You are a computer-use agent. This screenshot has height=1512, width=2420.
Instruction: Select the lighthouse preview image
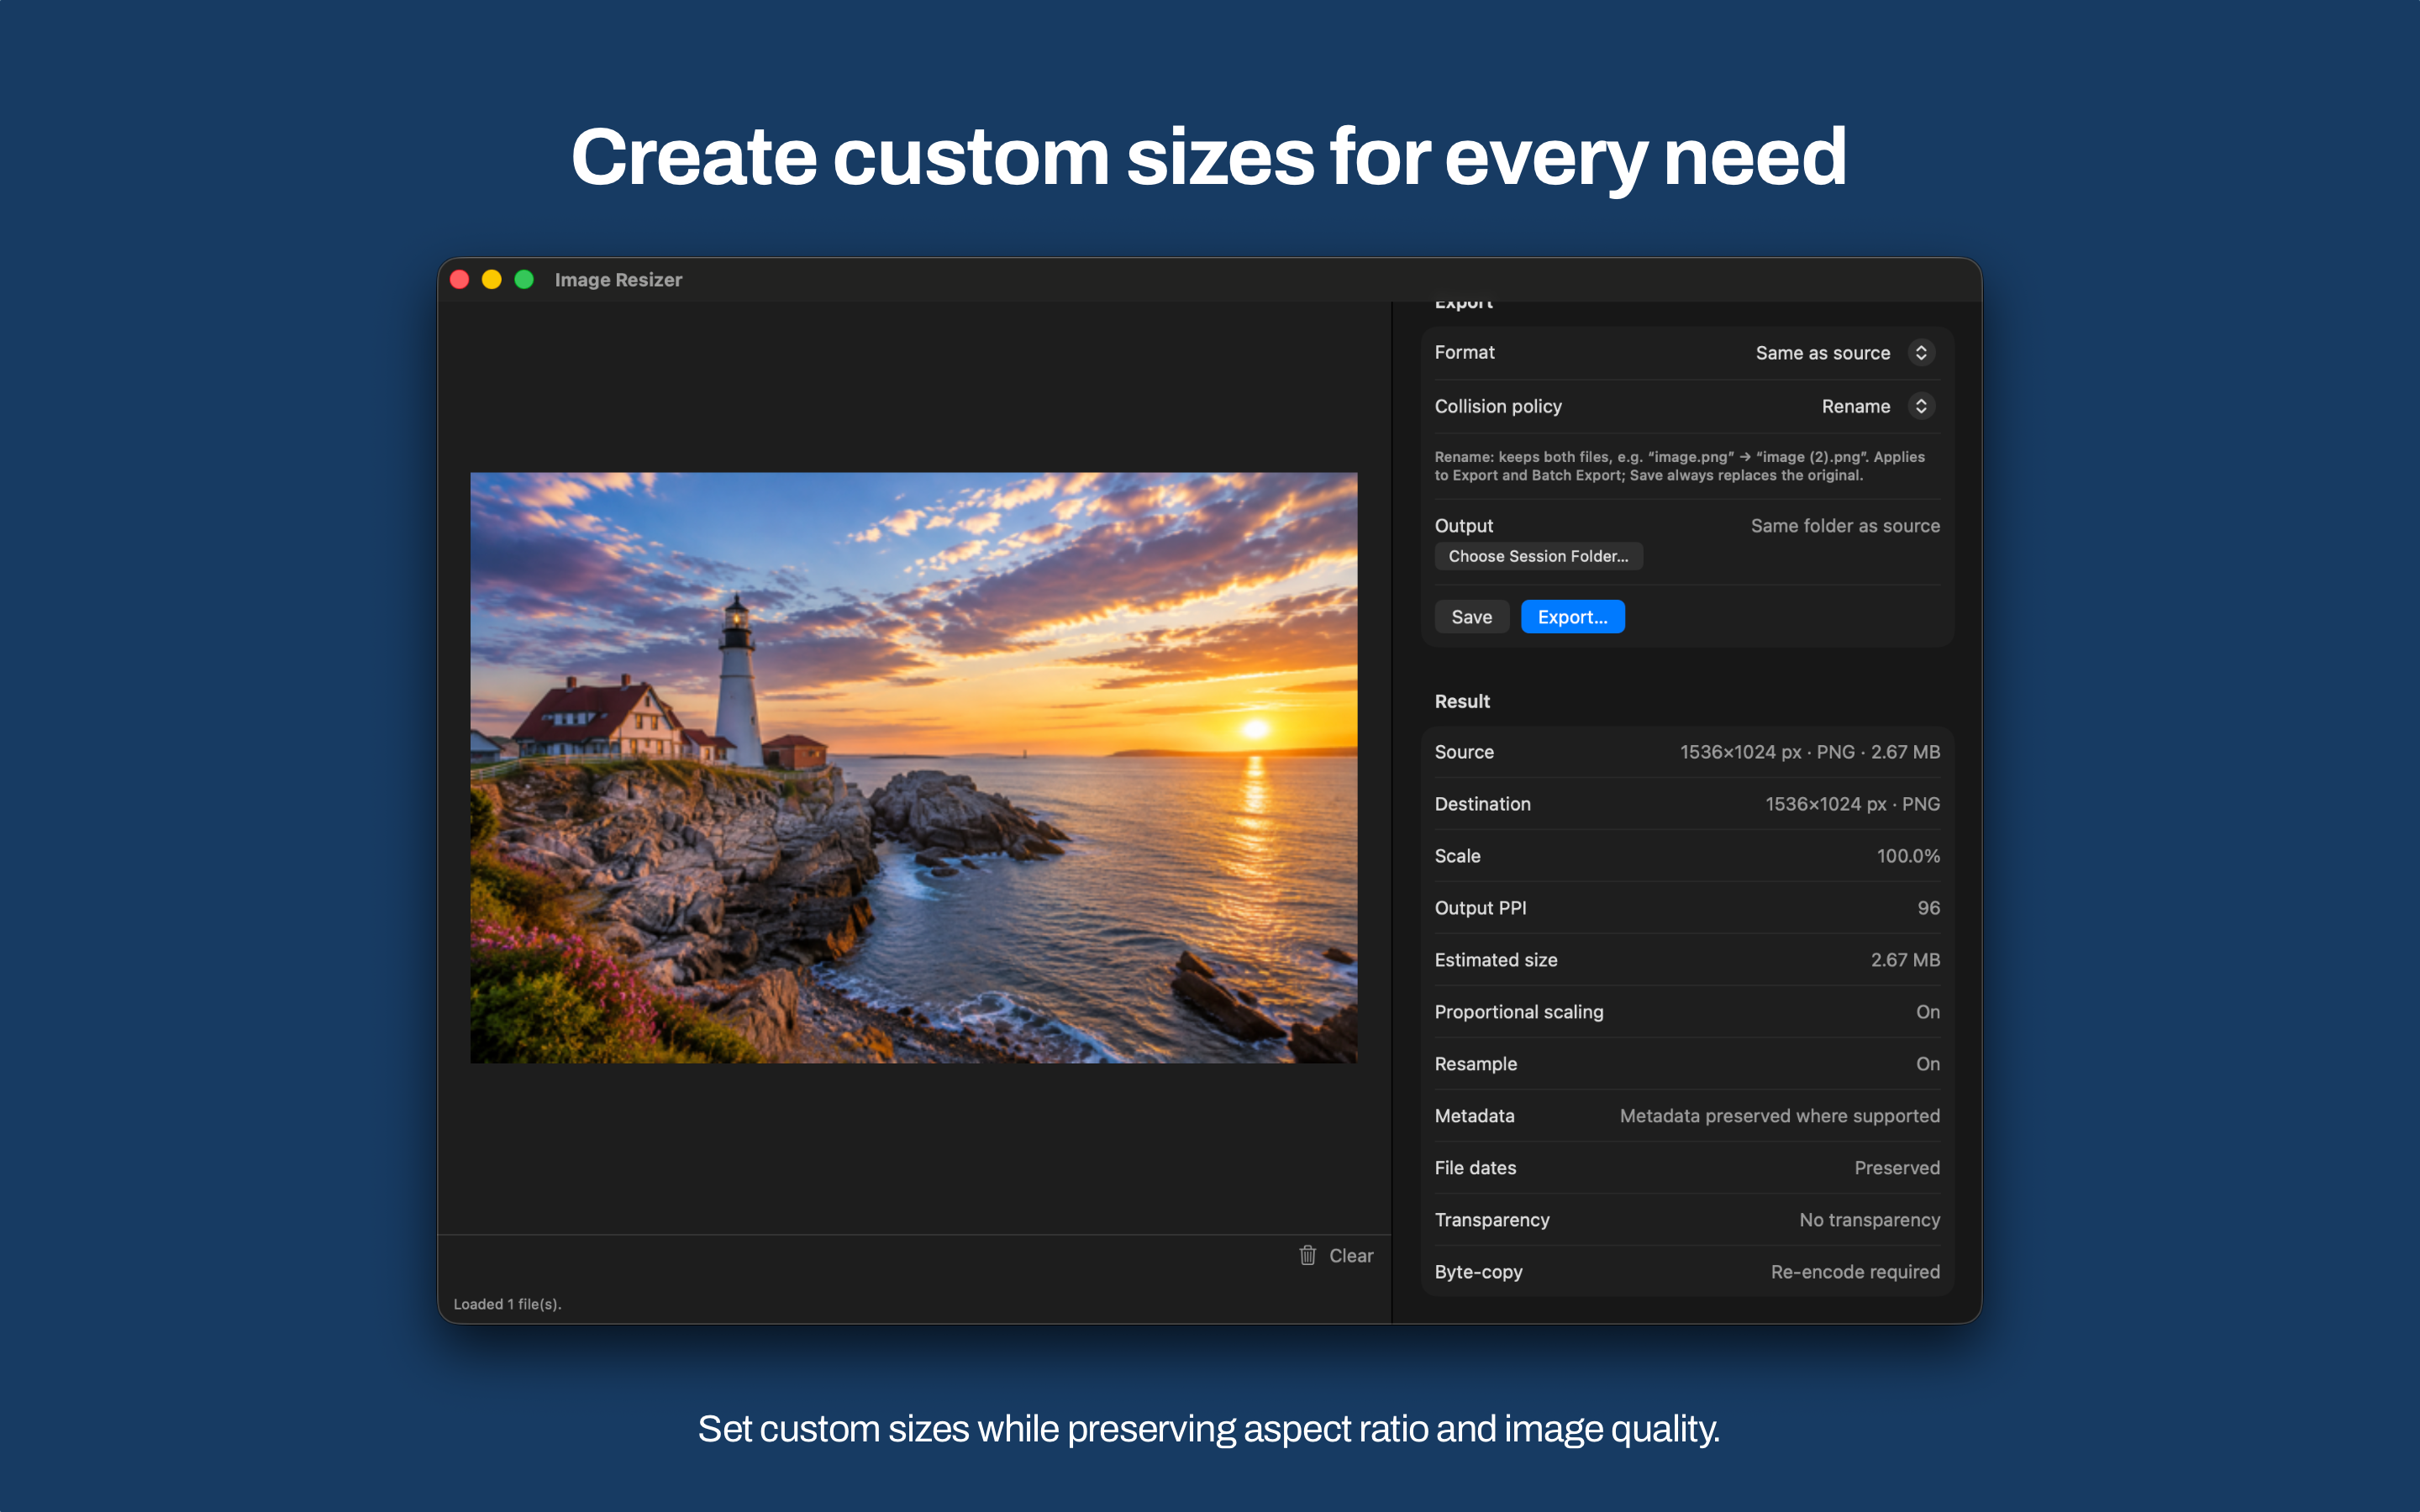913,767
